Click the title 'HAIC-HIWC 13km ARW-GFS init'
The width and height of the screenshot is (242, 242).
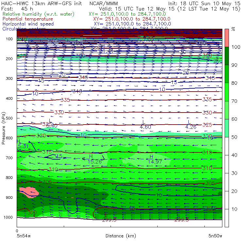coord(42,4)
